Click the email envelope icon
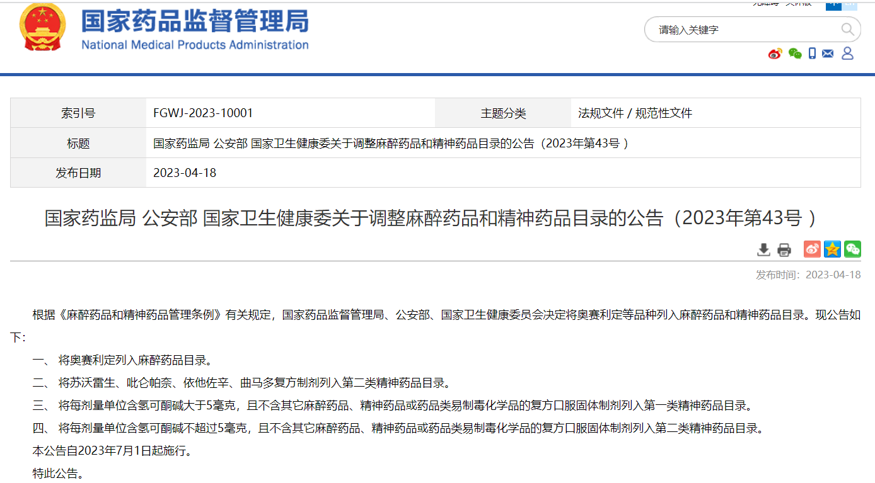875x483 pixels. pos(828,54)
